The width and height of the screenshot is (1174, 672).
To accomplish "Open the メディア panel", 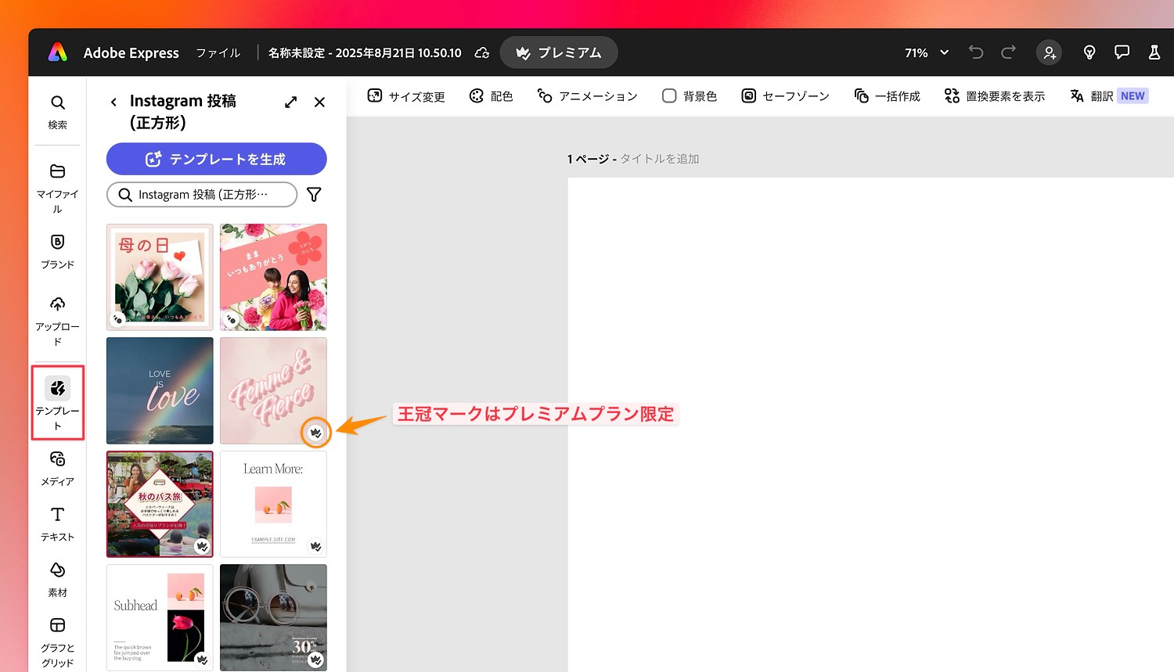I will [57, 468].
